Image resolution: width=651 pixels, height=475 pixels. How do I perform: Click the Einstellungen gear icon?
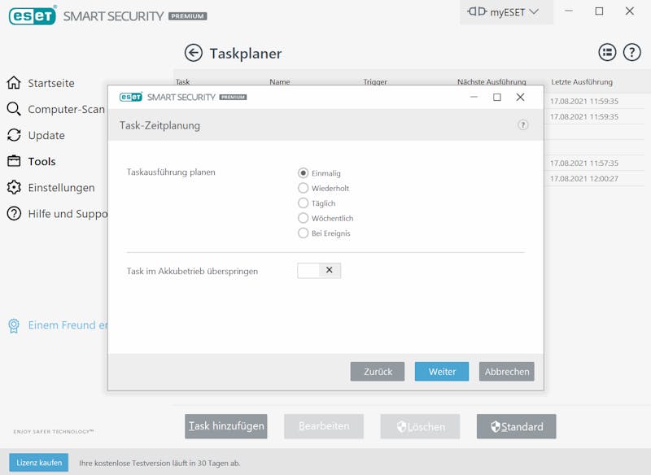pyautogui.click(x=14, y=187)
